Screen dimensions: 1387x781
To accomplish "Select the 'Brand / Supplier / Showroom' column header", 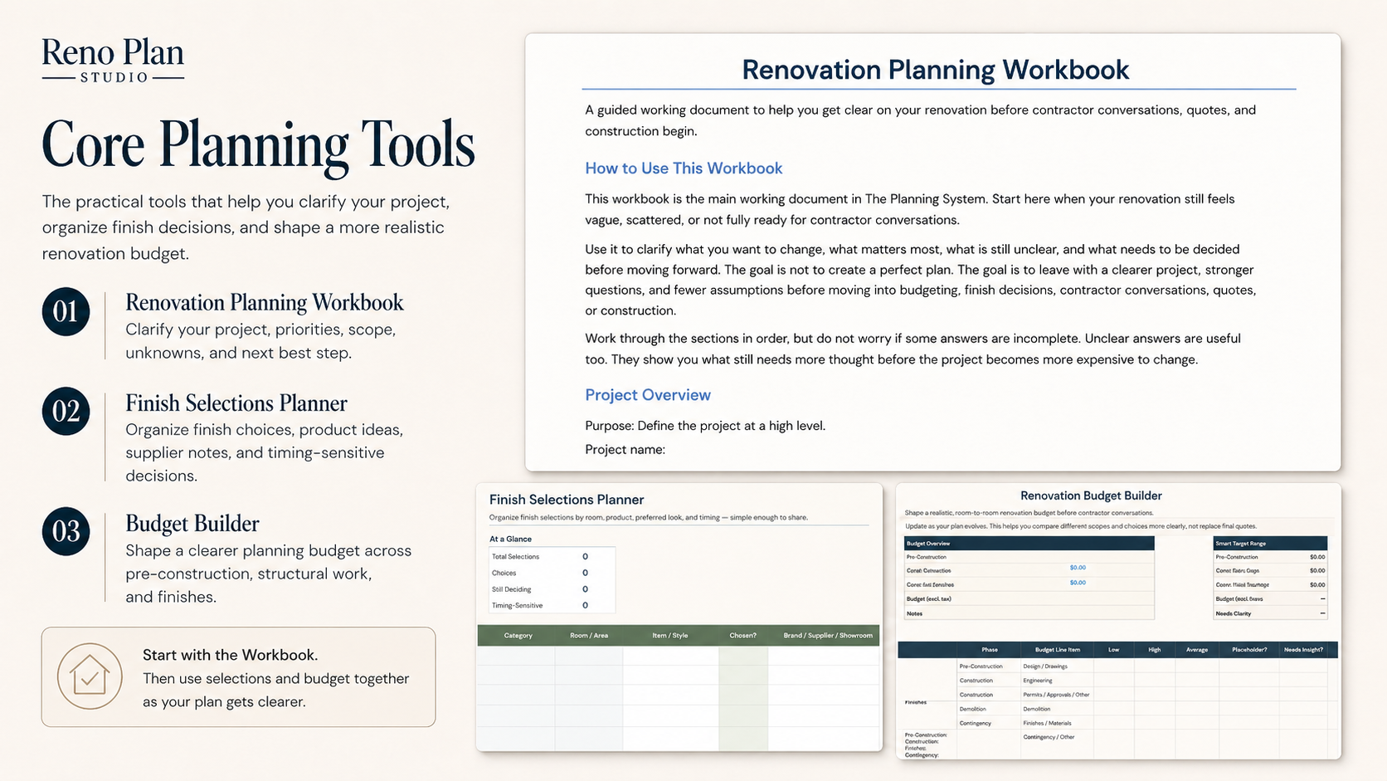I will click(x=827, y=636).
